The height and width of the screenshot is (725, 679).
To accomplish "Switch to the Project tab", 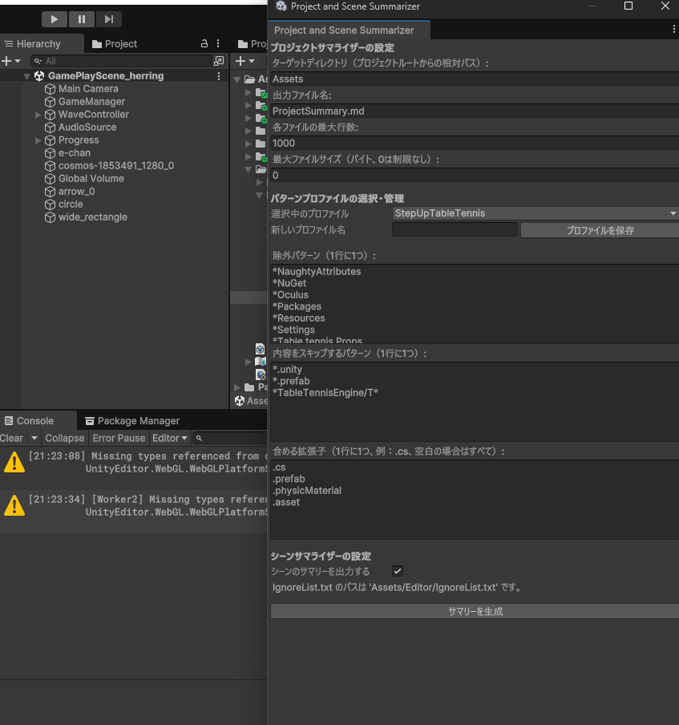I will coord(122,43).
